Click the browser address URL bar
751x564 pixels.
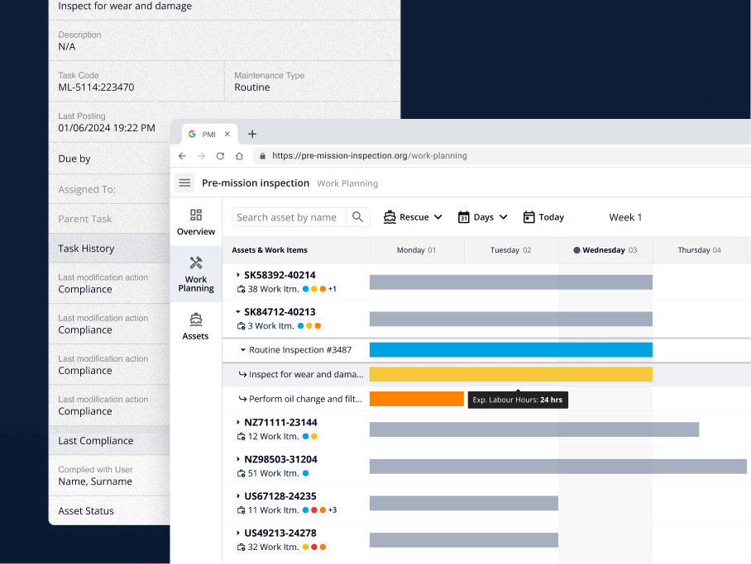point(496,155)
